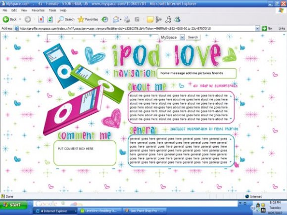Click the Google deskbar search field in taskbar

tap(135, 204)
